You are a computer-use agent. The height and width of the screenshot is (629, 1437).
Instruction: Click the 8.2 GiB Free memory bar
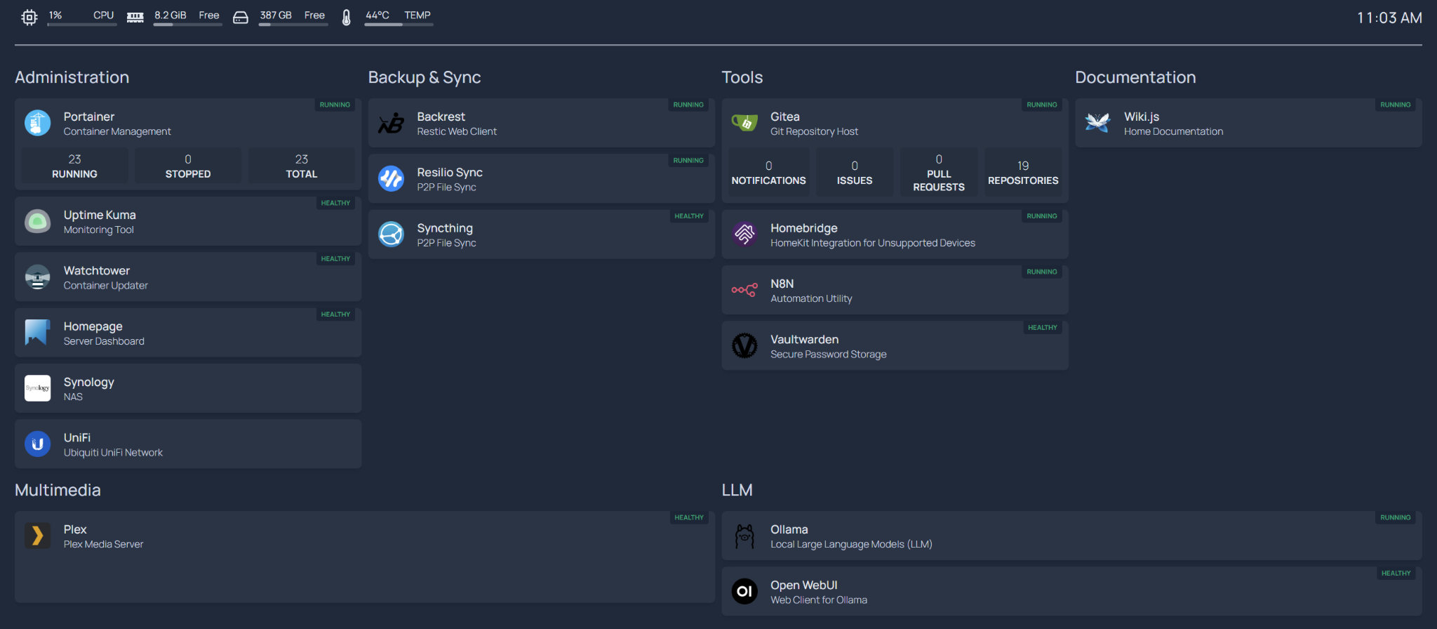[x=187, y=25]
